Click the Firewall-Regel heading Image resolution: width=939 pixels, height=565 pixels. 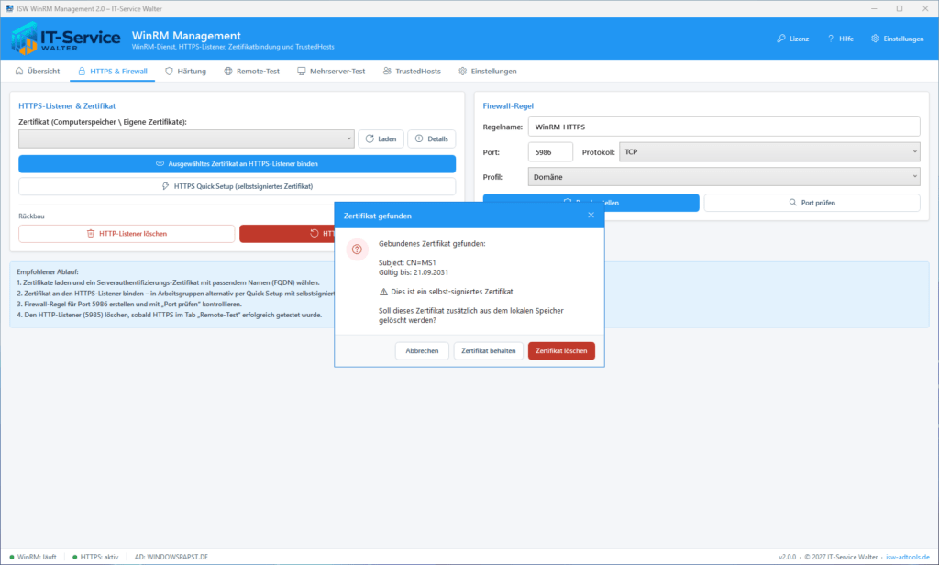pyautogui.click(x=508, y=106)
